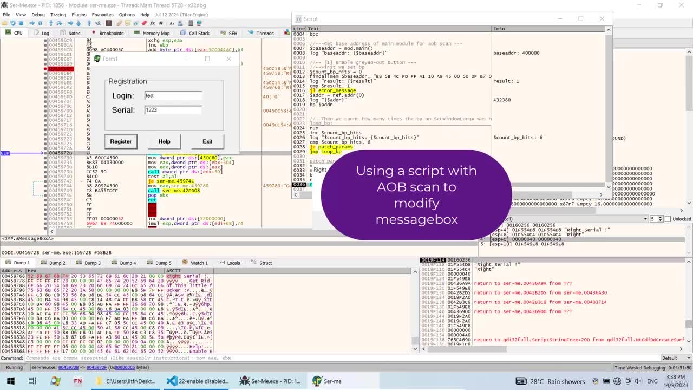Open the Tracing menu
Screen dimensions: 693x390
(58, 15)
